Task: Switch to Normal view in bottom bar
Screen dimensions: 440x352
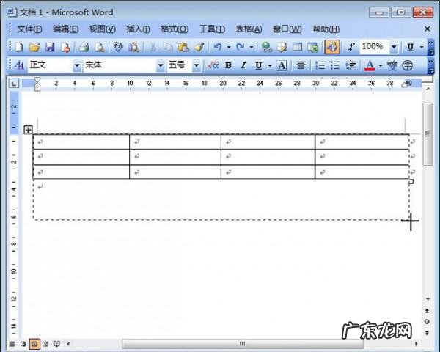Action: pos(12,344)
